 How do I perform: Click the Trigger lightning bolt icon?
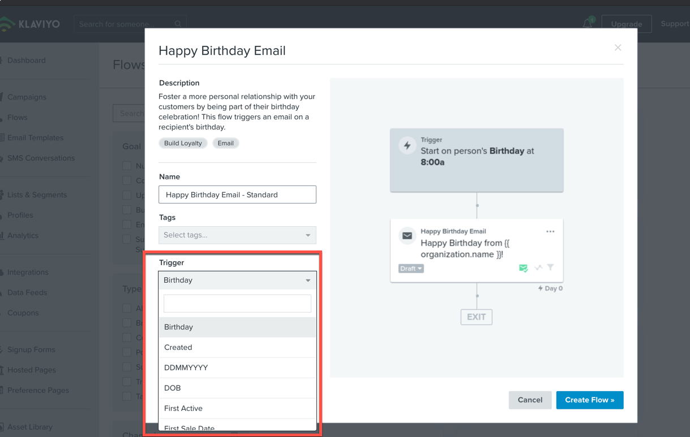pyautogui.click(x=407, y=146)
